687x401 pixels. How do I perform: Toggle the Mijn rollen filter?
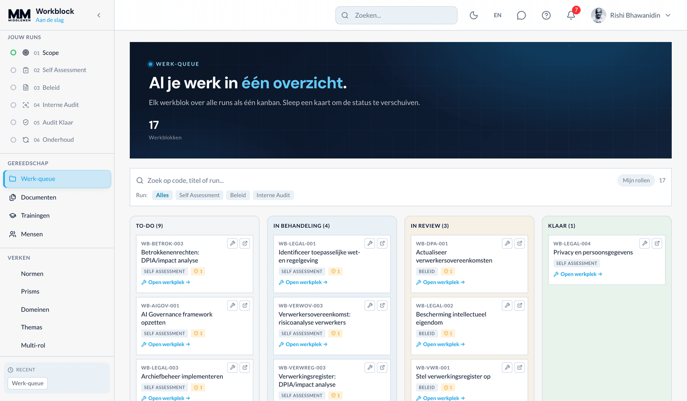(636, 180)
